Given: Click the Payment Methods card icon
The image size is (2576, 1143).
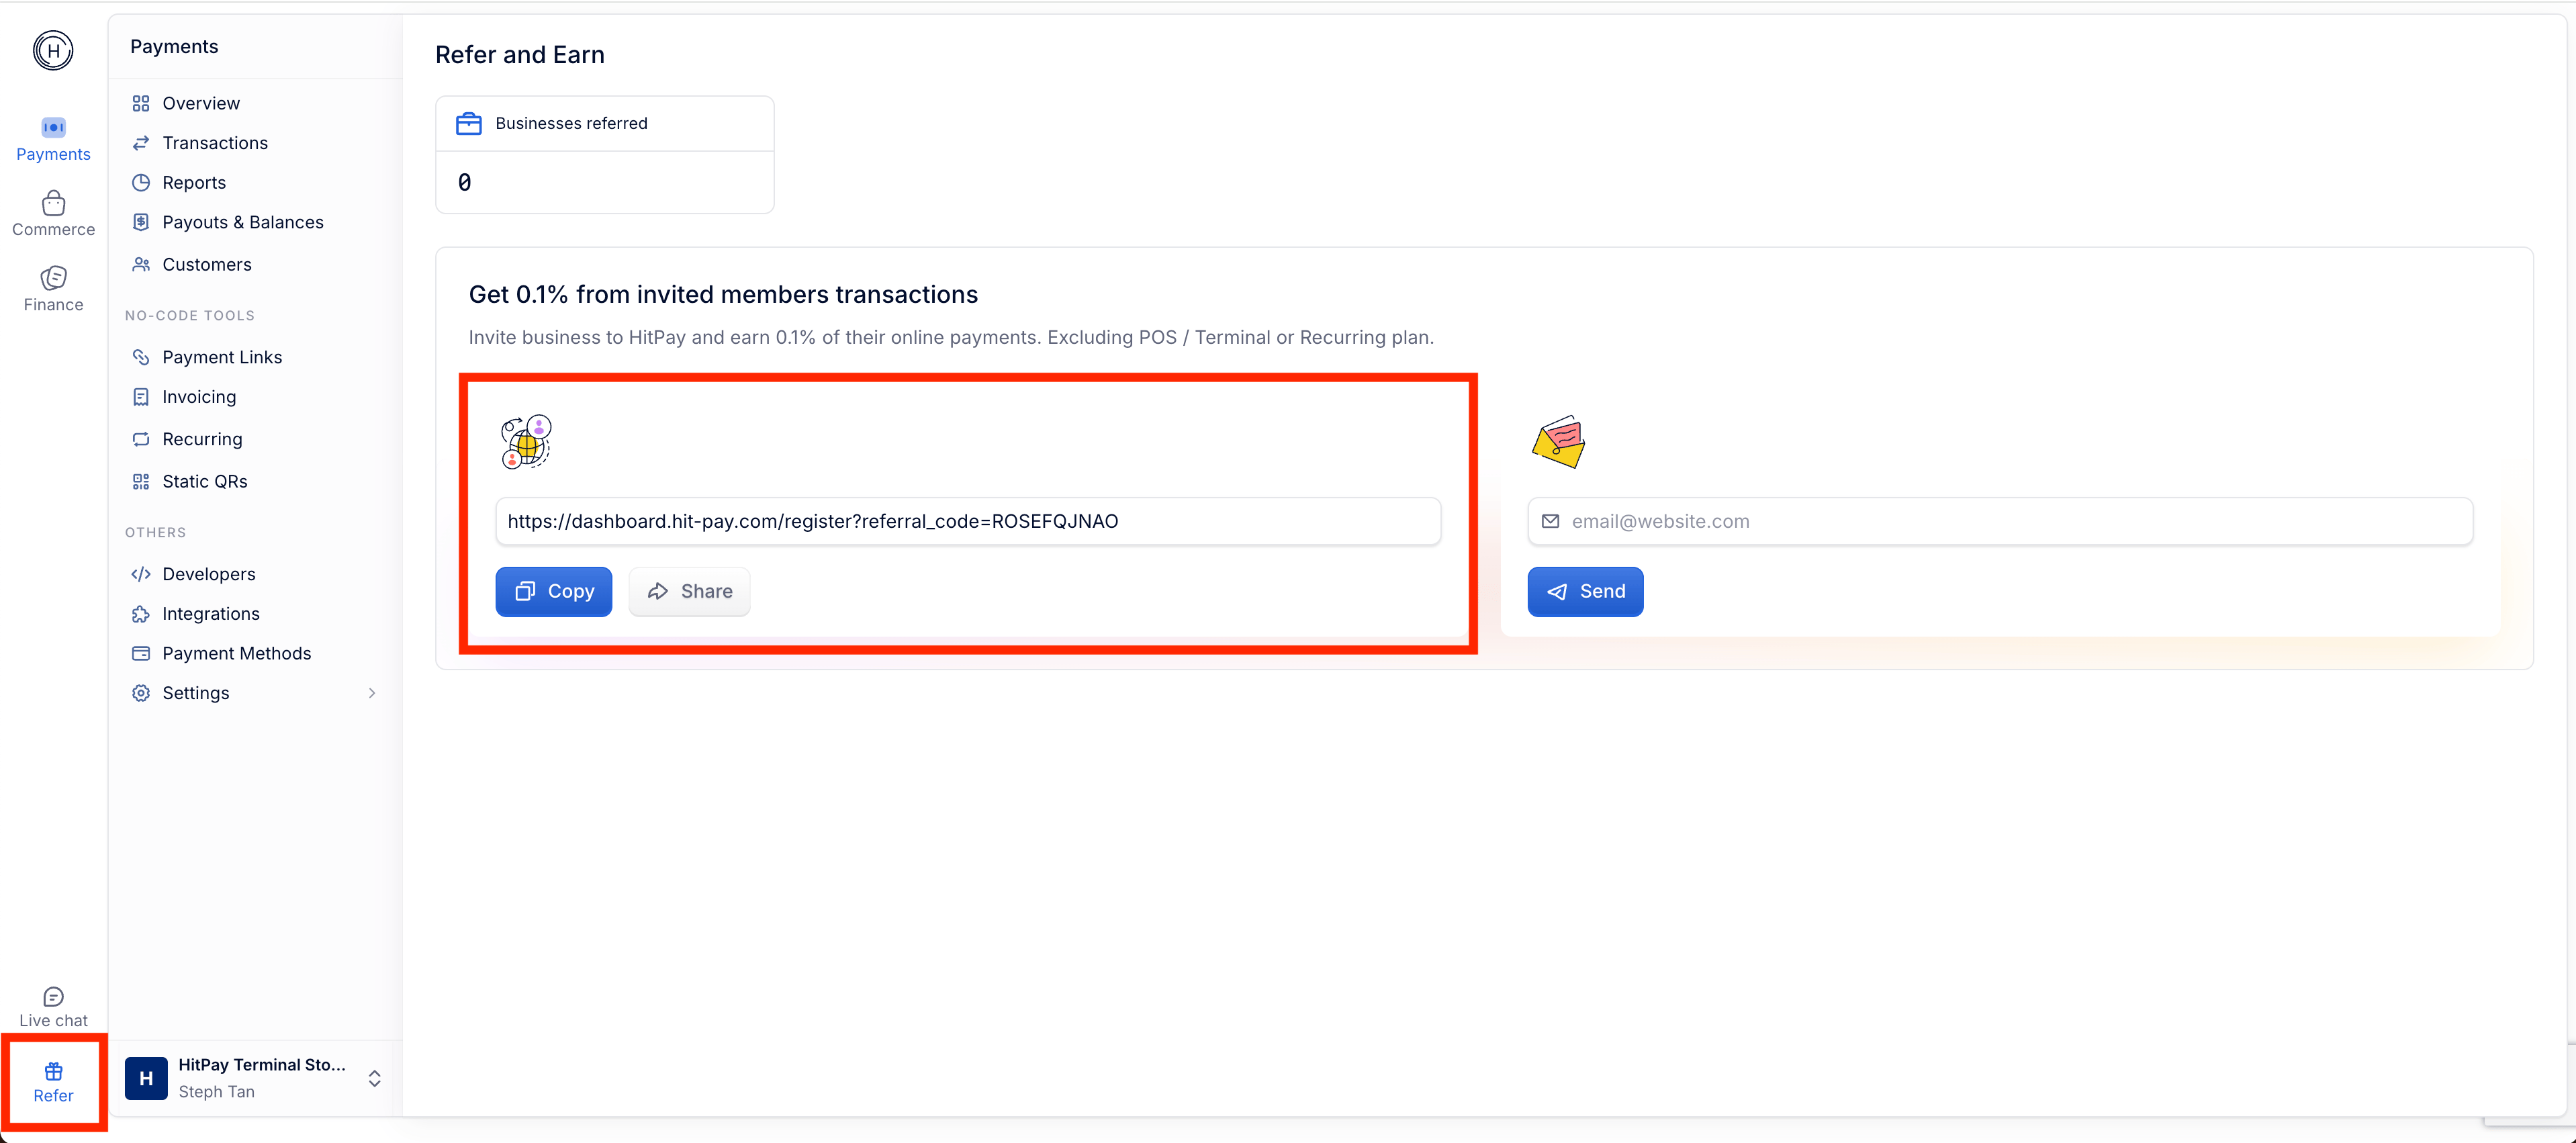Looking at the screenshot, I should point(141,653).
